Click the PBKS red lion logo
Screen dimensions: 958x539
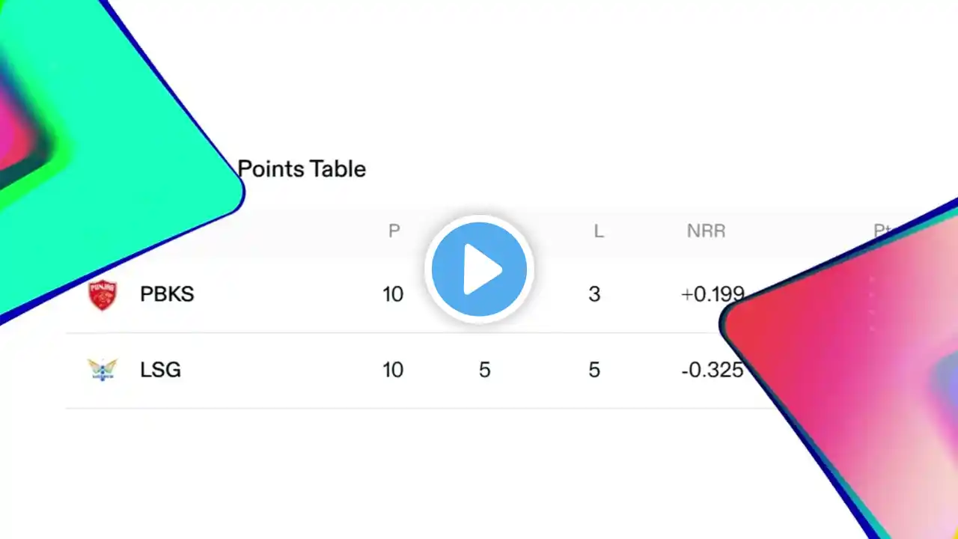coord(103,294)
